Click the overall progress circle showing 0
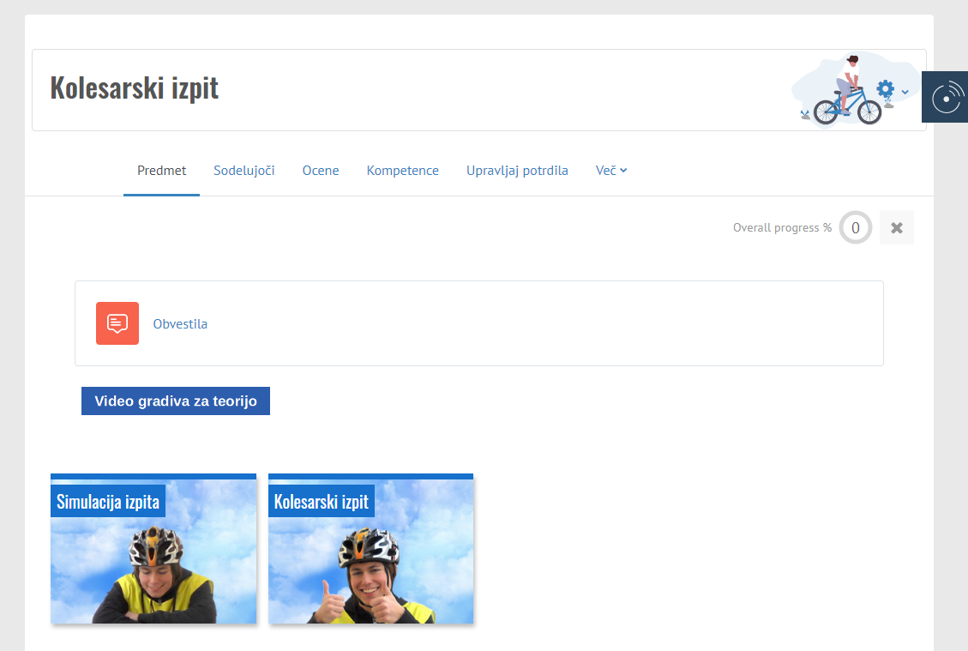Image resolution: width=968 pixels, height=651 pixels. click(x=855, y=227)
